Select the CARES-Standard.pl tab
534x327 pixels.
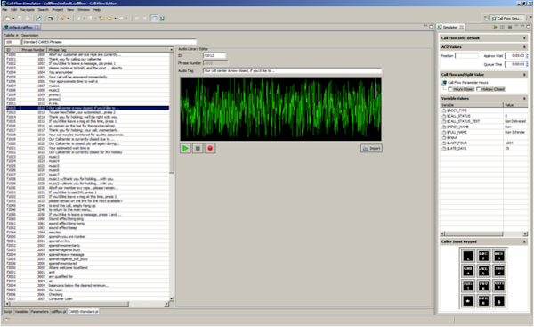[x=84, y=312]
